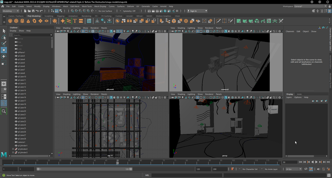
Task: Click the Quad Draw pencil shelf icon
Action: pyautogui.click(x=230, y=21)
